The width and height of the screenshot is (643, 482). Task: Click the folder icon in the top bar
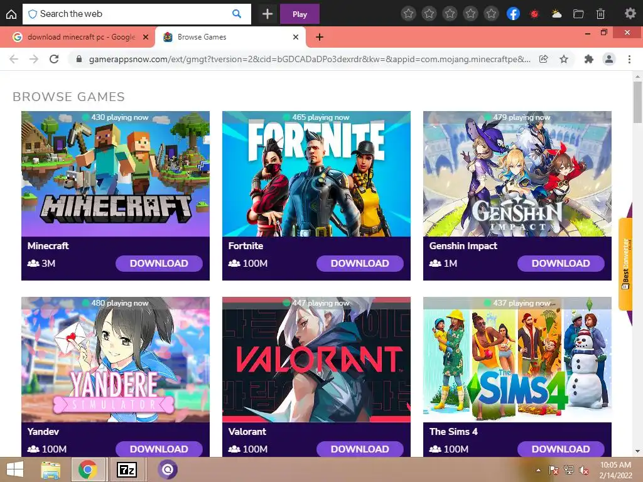point(578,14)
